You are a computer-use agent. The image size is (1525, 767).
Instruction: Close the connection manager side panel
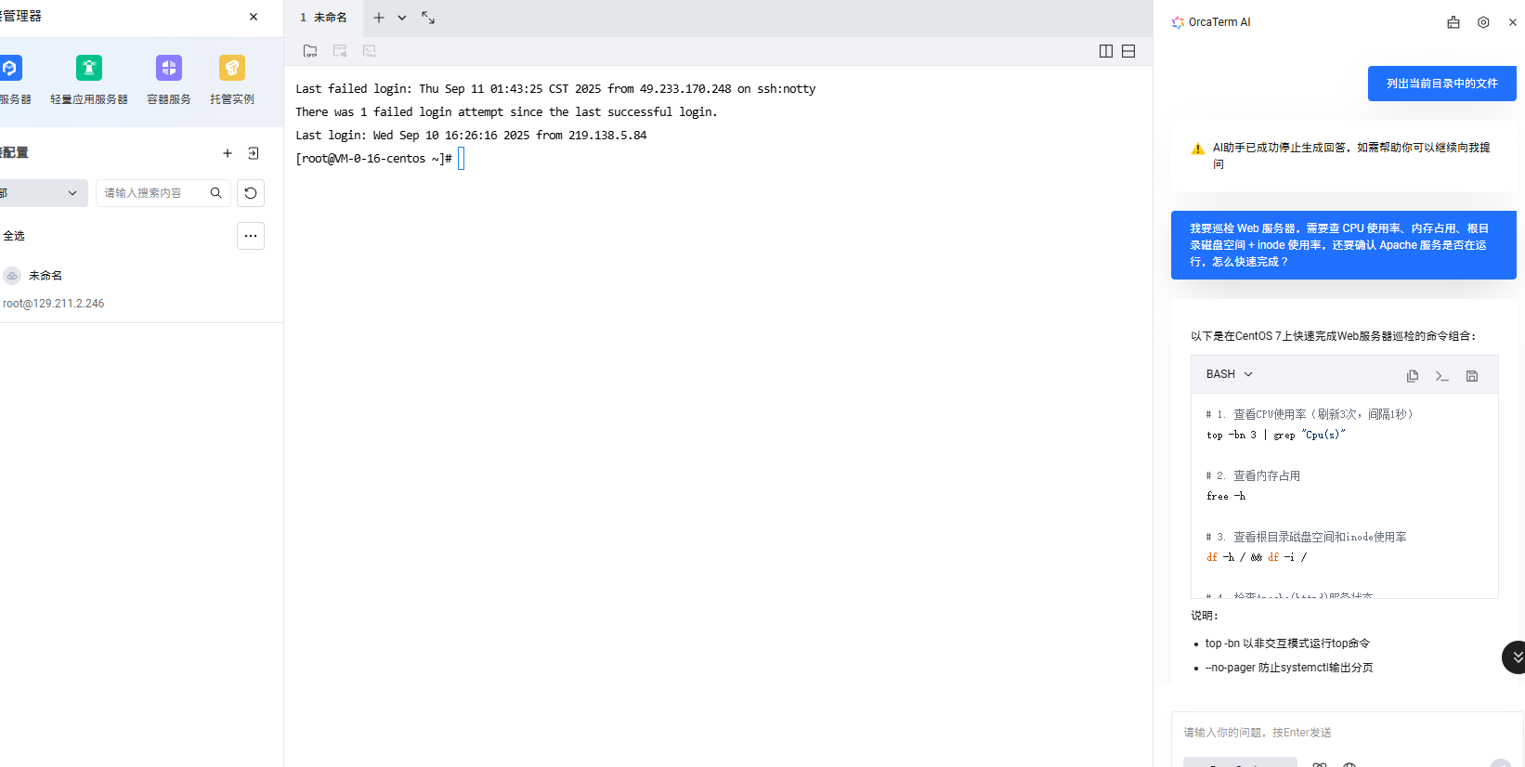point(254,17)
